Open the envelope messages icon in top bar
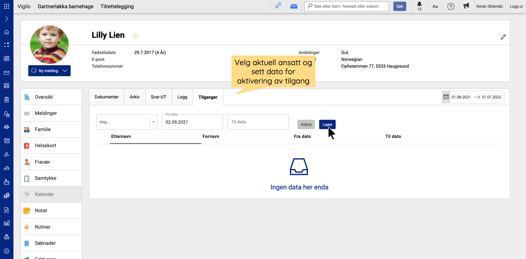This screenshot has width=526, height=259. coord(294,6)
